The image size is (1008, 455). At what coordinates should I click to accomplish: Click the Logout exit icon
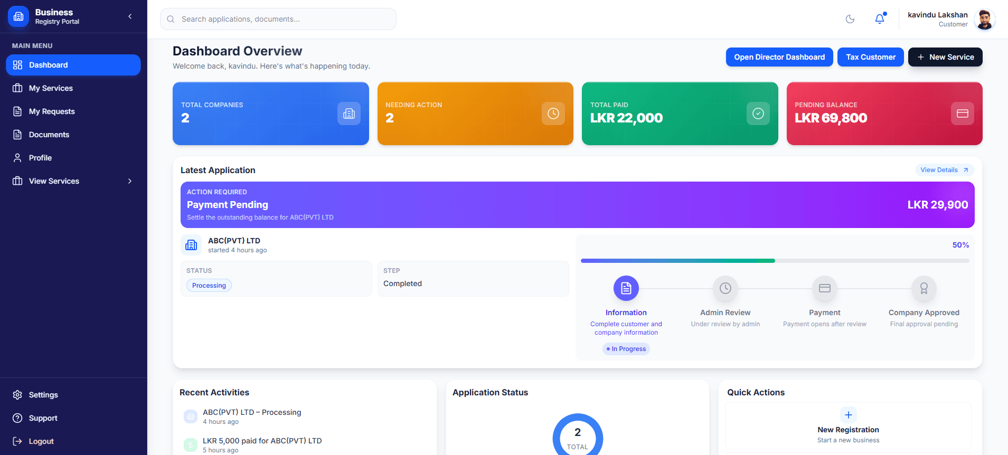point(17,441)
